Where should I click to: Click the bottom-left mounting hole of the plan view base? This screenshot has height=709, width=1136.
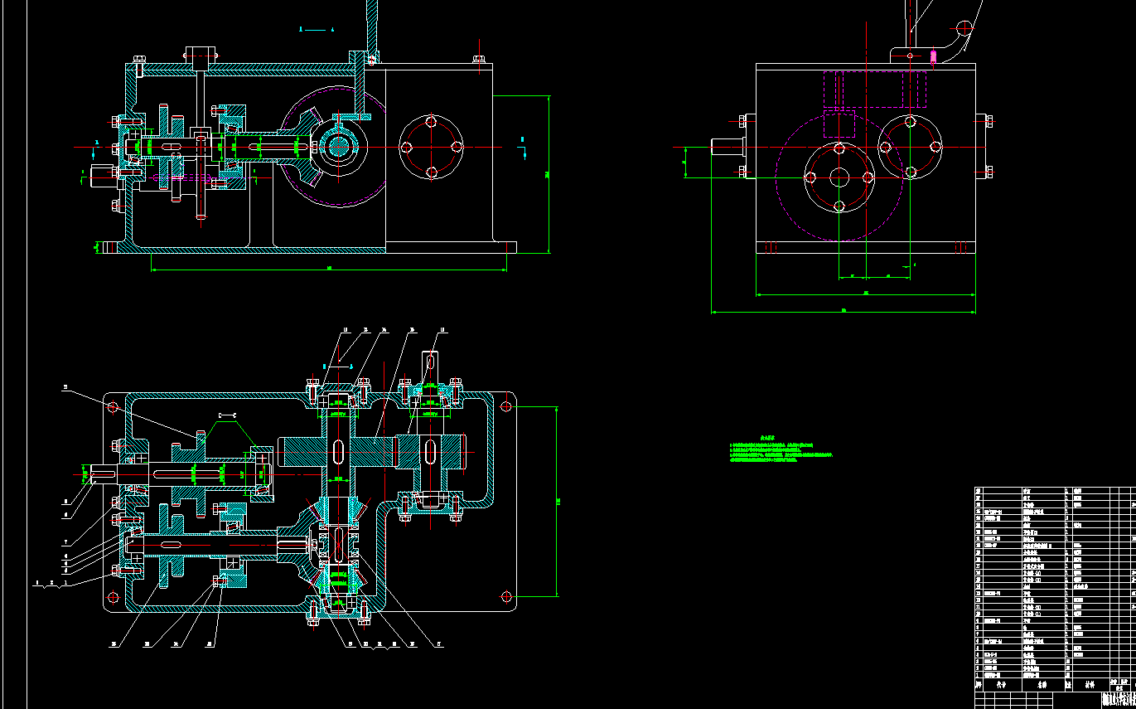click(114, 597)
